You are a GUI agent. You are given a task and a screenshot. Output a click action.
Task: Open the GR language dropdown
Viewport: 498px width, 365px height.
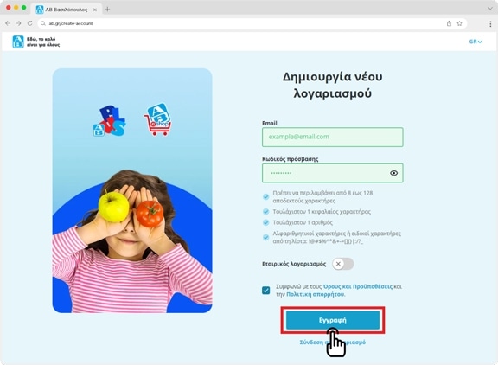[x=476, y=42]
